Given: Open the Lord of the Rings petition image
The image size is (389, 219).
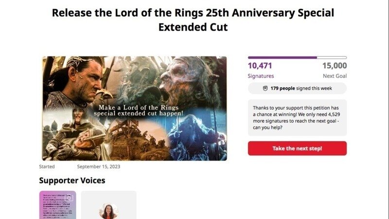Looking at the screenshot, I should tap(134, 108).
